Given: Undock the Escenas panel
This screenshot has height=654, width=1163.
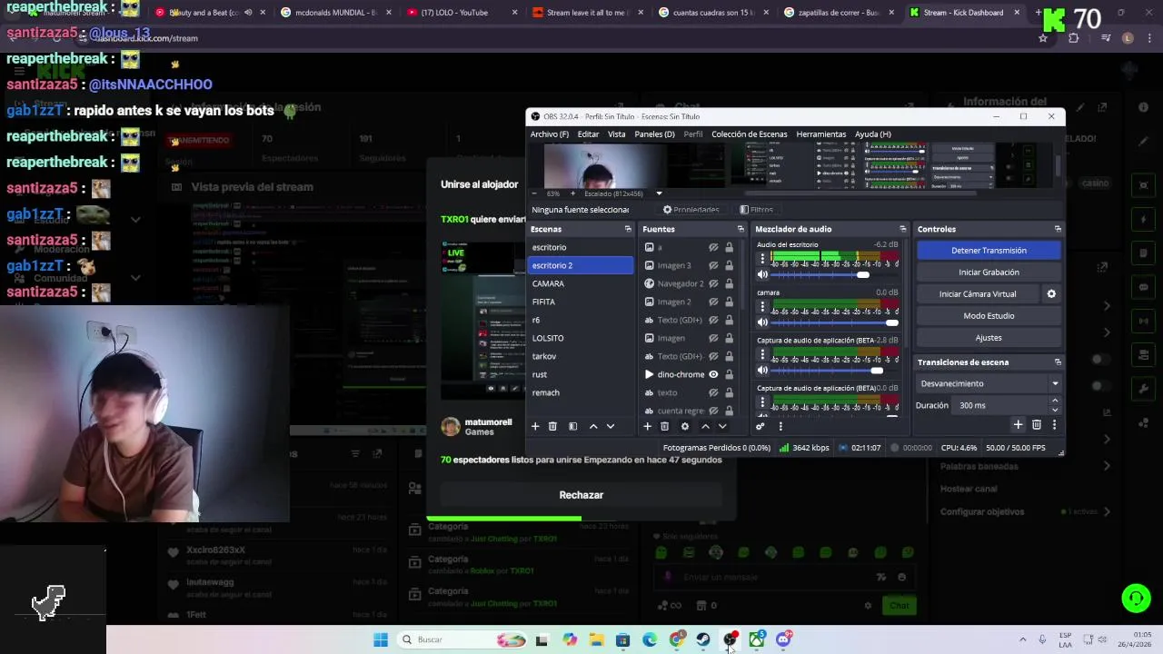Looking at the screenshot, I should coord(628,229).
